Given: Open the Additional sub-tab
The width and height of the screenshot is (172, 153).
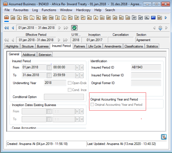Looking at the screenshot, I should click(x=29, y=55).
